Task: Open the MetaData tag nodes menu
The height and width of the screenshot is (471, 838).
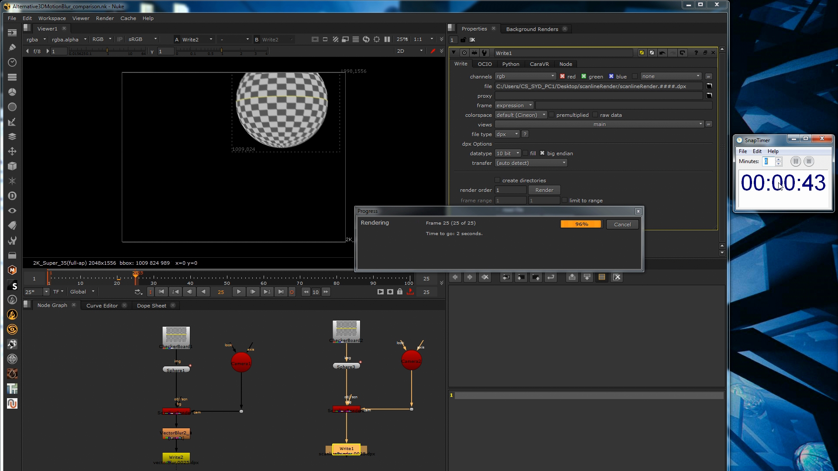Action: [12, 225]
